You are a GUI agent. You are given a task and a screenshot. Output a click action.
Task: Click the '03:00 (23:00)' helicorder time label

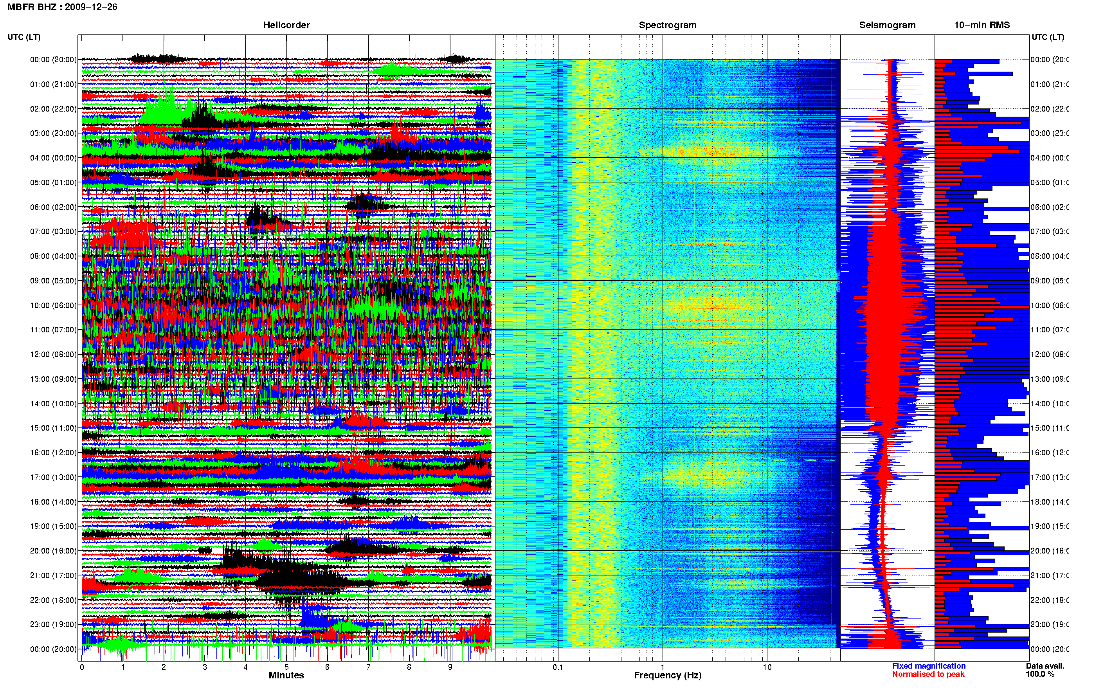click(53, 133)
